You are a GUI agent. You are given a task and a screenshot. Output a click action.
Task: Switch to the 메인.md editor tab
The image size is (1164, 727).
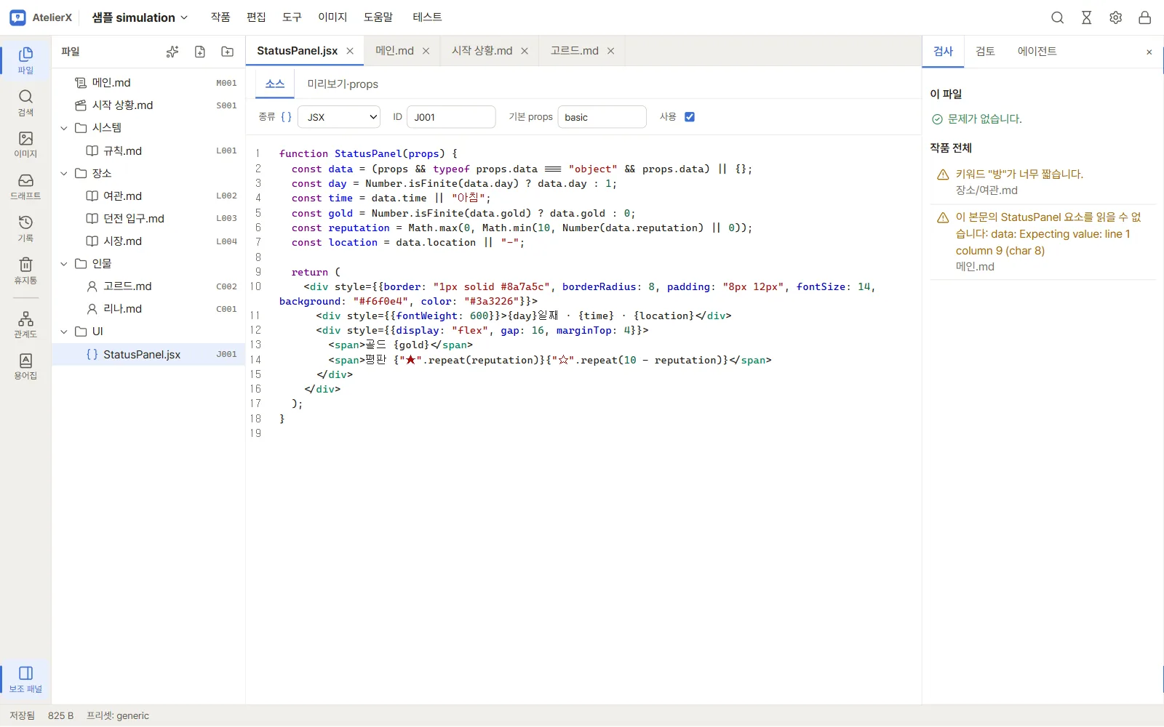click(x=394, y=51)
